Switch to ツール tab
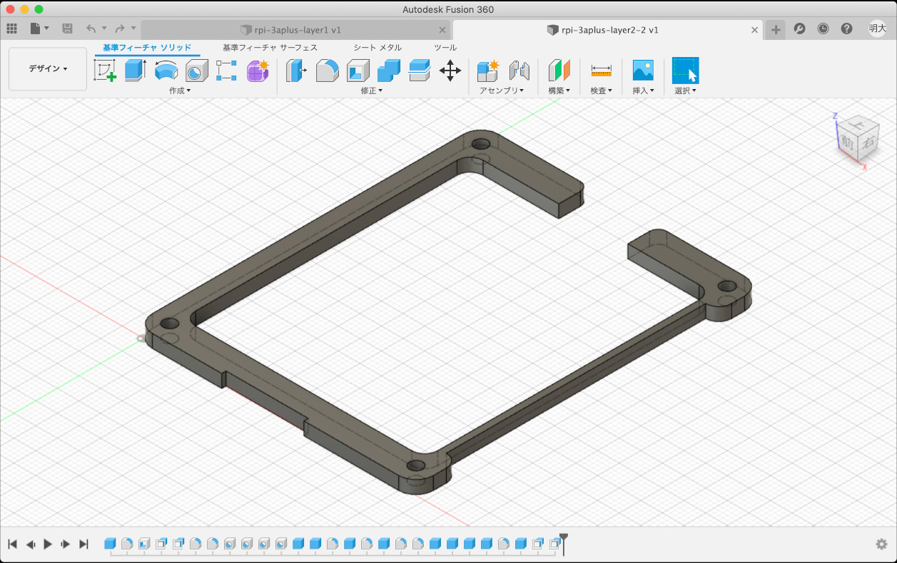Viewport: 897px width, 563px height. [x=445, y=48]
